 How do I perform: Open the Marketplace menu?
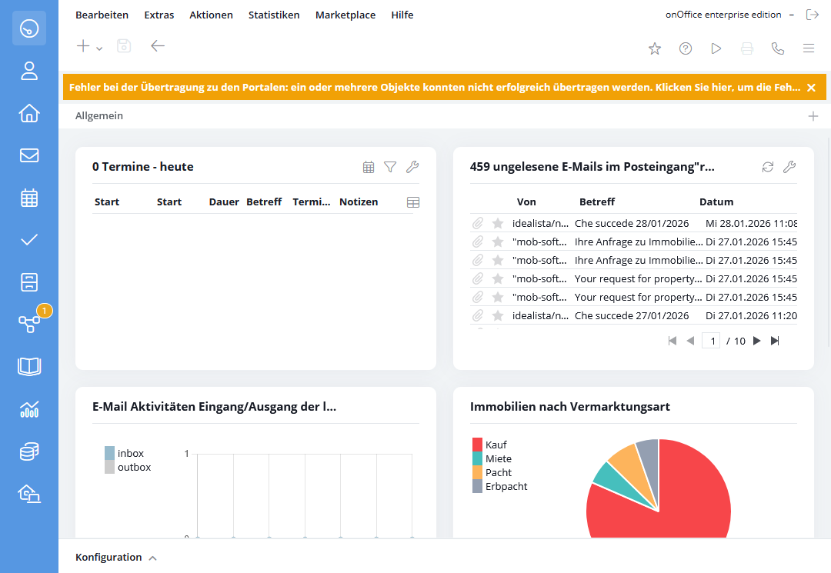pyautogui.click(x=345, y=15)
